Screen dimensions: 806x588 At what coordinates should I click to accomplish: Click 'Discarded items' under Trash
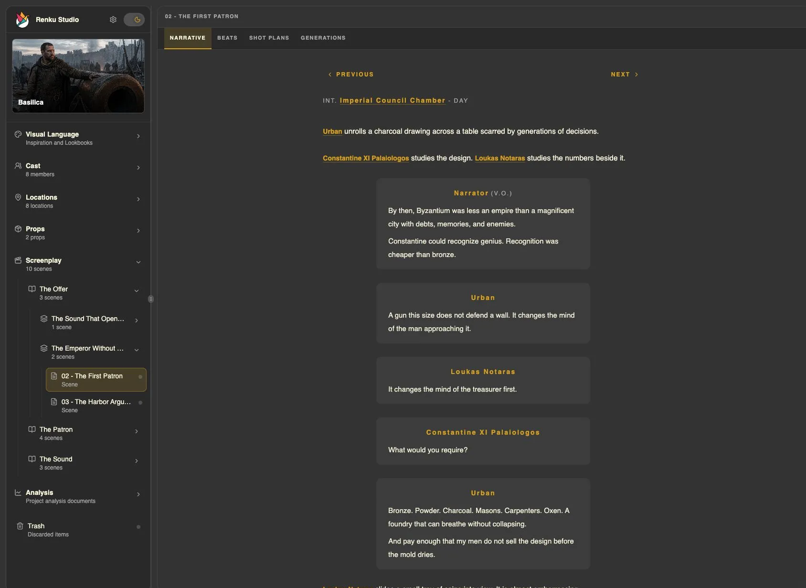click(x=48, y=535)
